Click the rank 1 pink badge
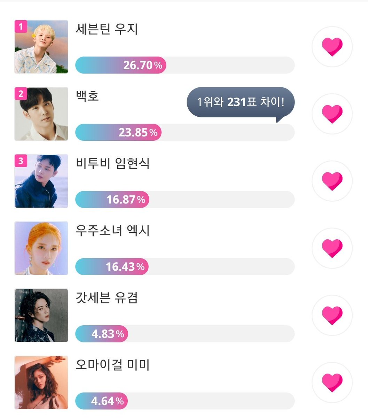 (x=21, y=26)
